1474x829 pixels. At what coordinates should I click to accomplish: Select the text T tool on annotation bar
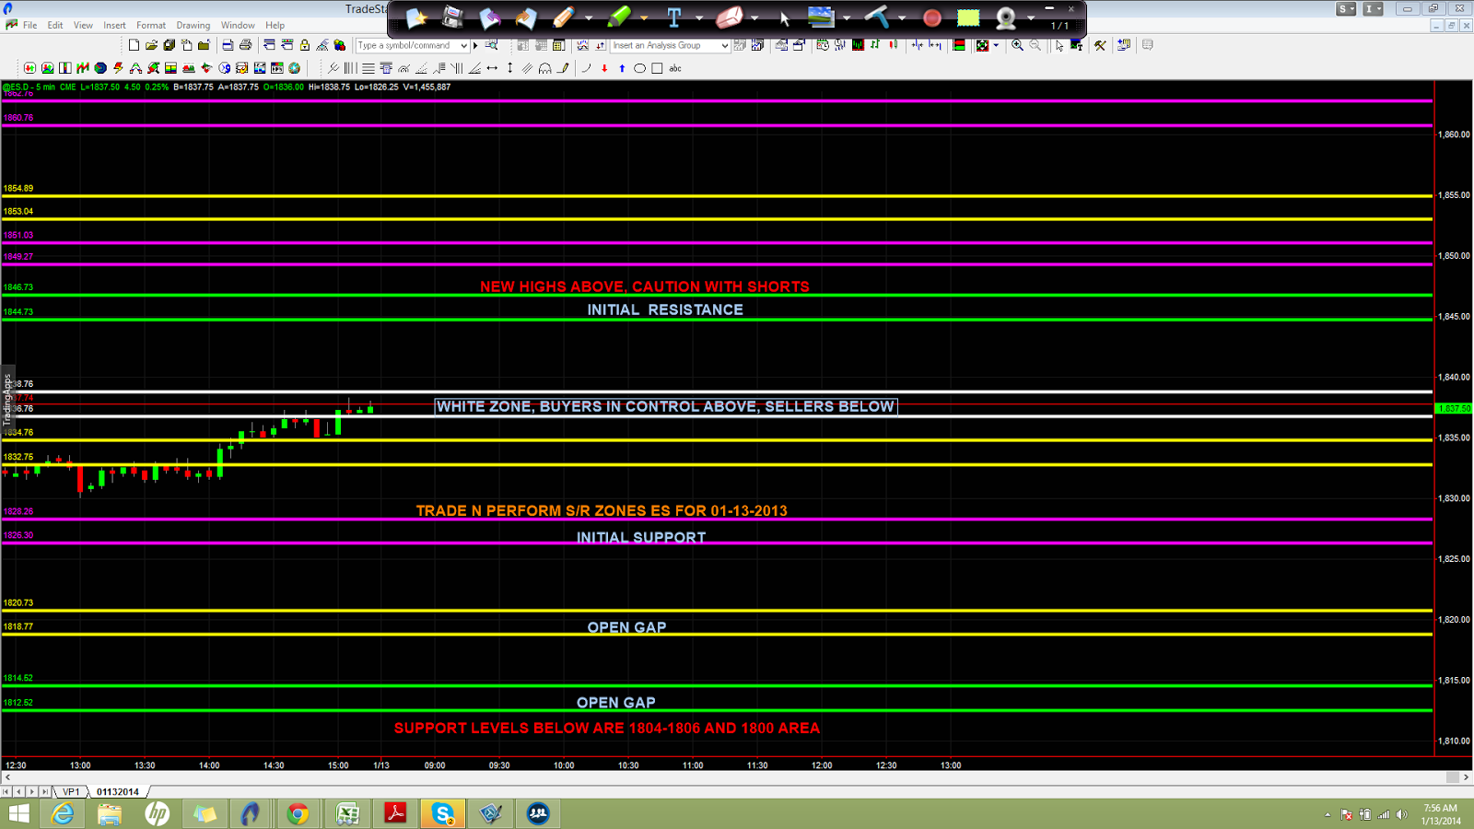[x=673, y=18]
